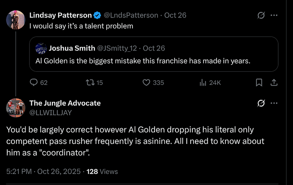
Task: Open more options for Lindsay's post
Action: coord(274,15)
